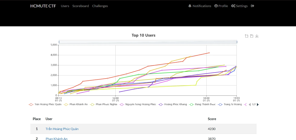Go to previous legend page arrow
Viewport: 296px width, 140px height.
tap(249, 105)
